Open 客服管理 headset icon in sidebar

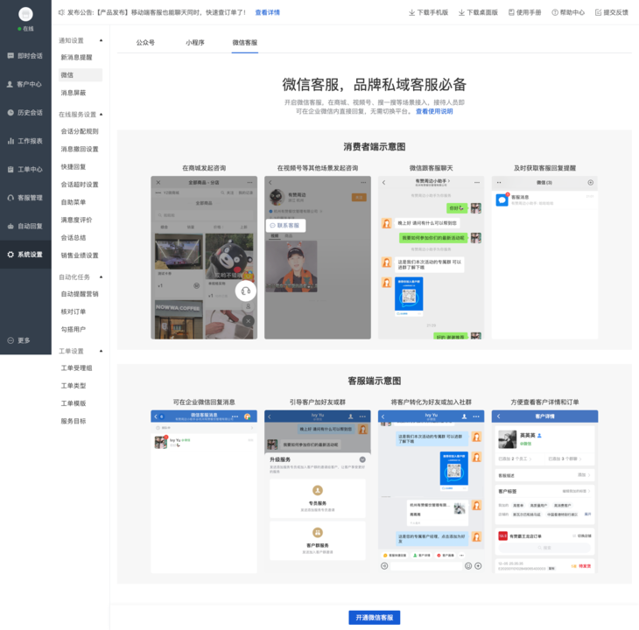(x=11, y=198)
